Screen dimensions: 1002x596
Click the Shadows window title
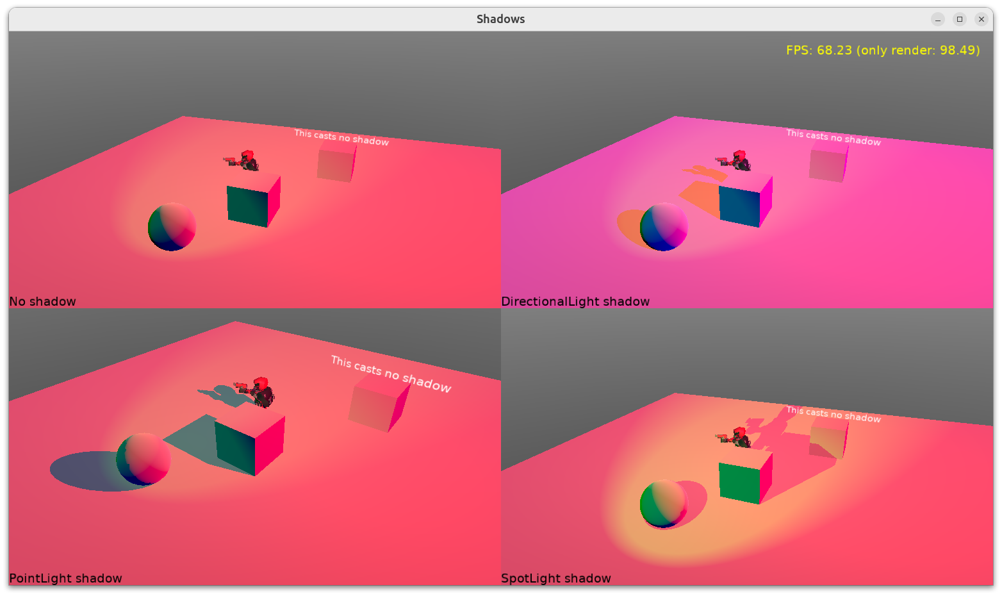tap(500, 19)
